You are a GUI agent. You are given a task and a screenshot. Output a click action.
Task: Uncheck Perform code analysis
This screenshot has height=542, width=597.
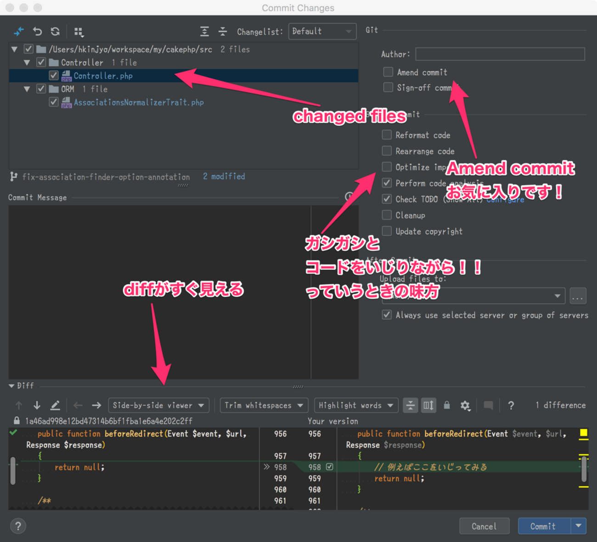point(387,183)
